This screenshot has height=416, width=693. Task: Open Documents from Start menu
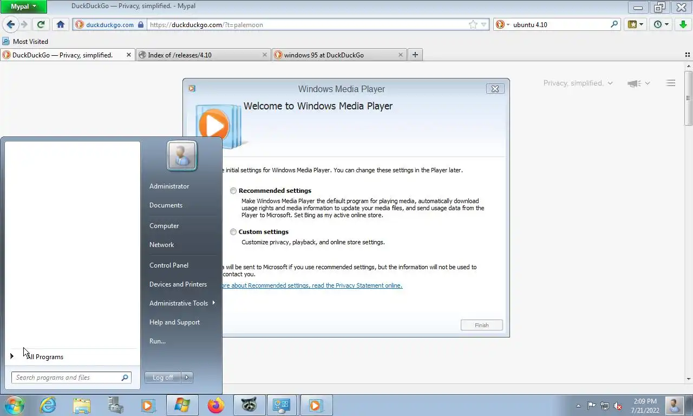[x=166, y=205]
